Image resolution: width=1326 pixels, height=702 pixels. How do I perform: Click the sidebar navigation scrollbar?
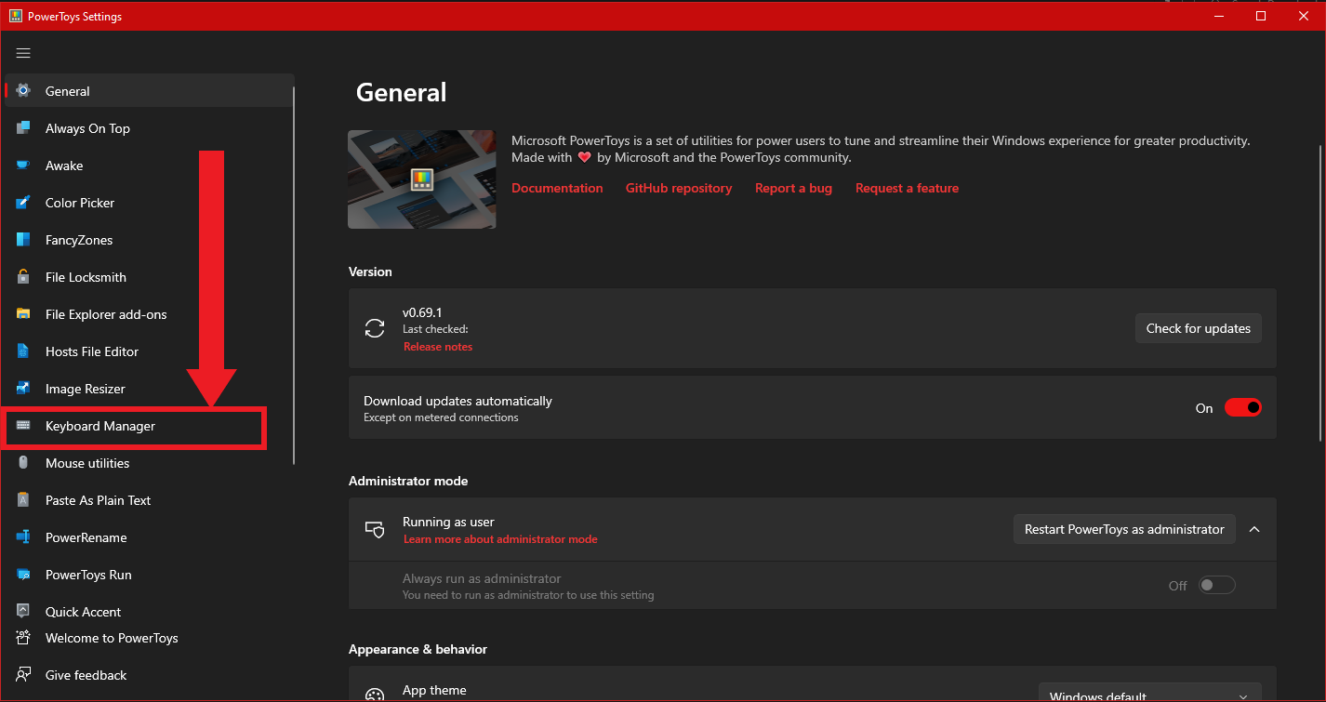tap(294, 275)
